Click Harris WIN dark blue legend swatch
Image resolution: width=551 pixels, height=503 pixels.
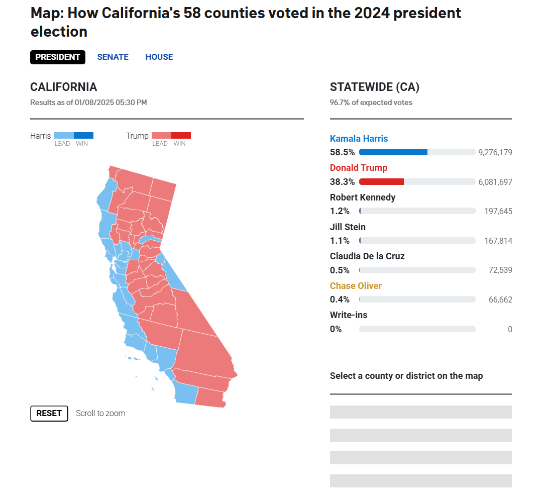pyautogui.click(x=84, y=135)
